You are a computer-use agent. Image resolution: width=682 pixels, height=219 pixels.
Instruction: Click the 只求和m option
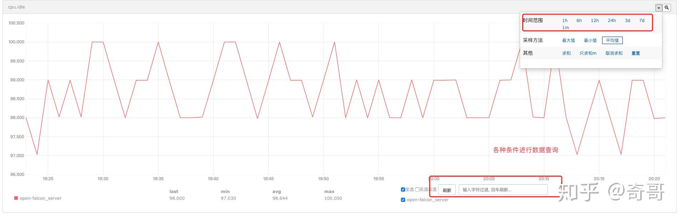coord(588,53)
